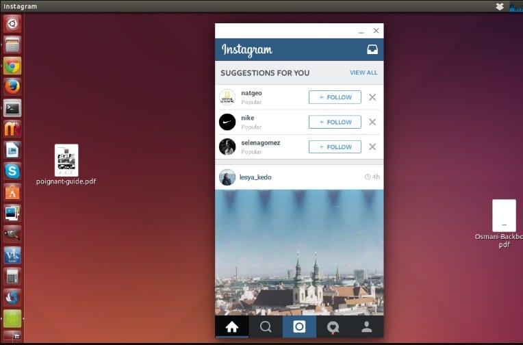This screenshot has width=523, height=345.
Task: Open the Search tab magnifier icon
Action: tap(266, 327)
